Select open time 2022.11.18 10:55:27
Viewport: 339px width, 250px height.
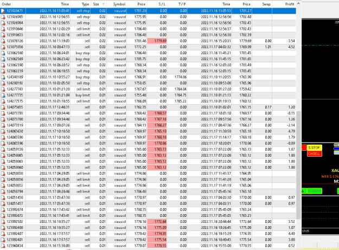coord(54,77)
